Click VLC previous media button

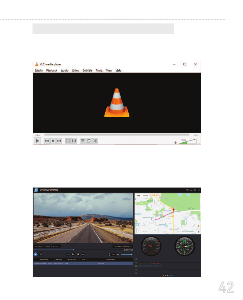pos(47,141)
